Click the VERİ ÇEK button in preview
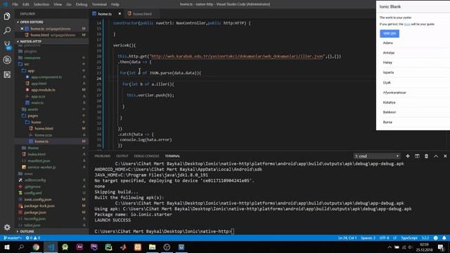The width and height of the screenshot is (450, 253). (x=390, y=34)
